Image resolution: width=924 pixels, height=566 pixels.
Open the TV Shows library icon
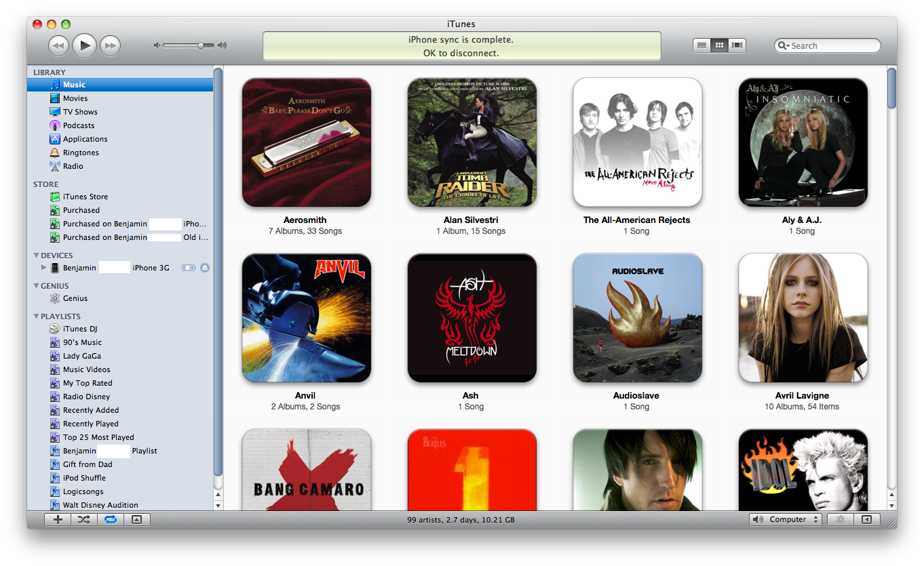pos(55,112)
